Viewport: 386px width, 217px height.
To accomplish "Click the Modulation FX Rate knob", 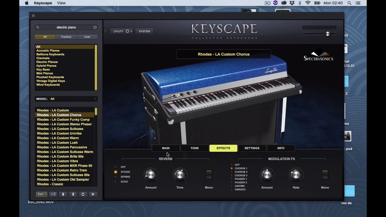I will point(296,175).
